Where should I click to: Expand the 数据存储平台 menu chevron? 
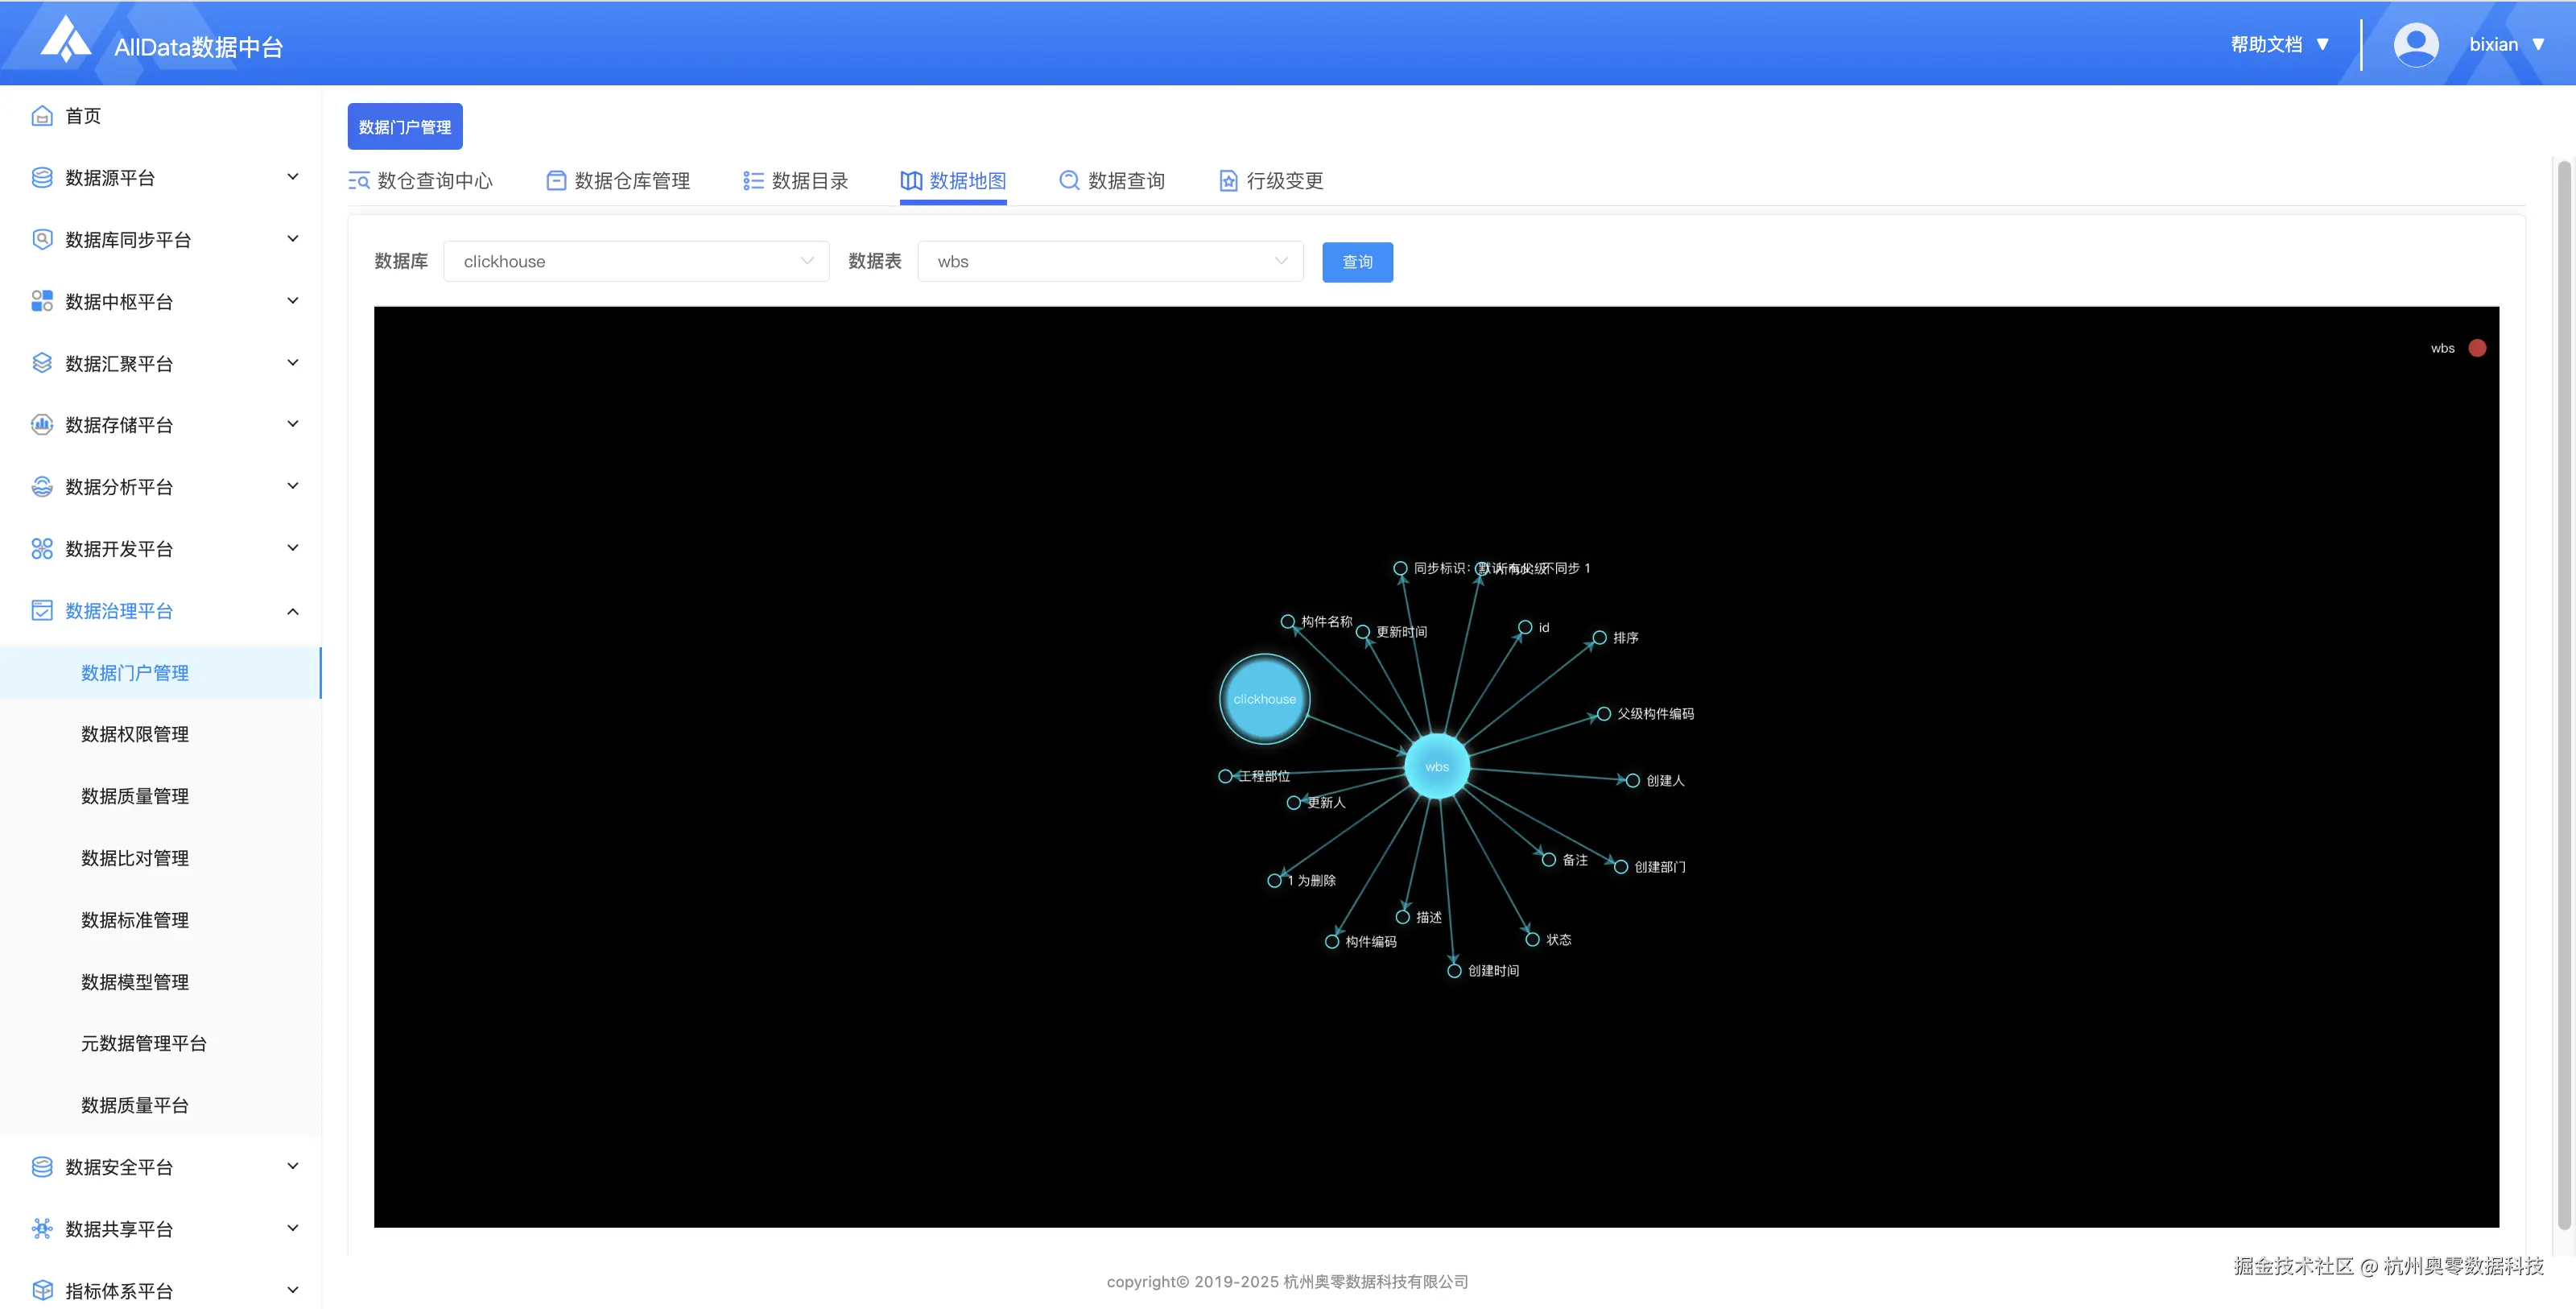tap(293, 424)
